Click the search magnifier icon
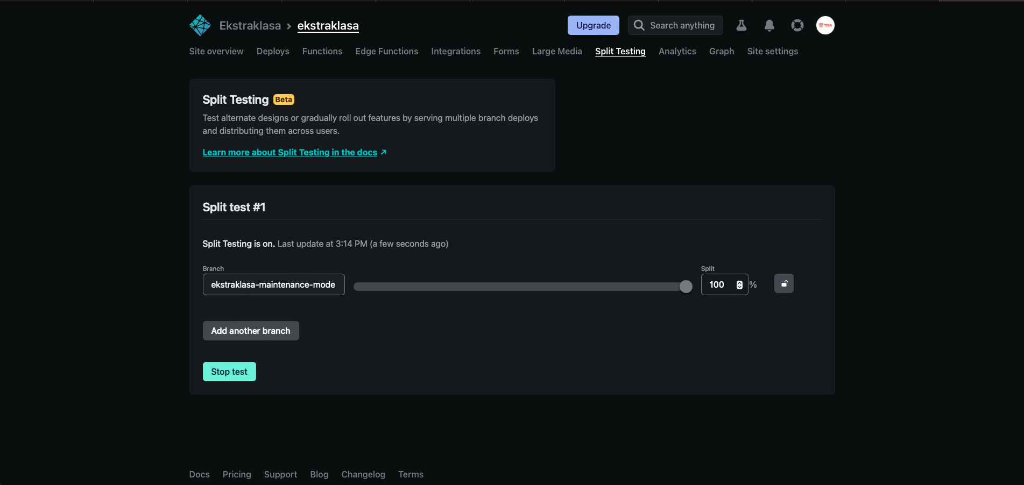The width and height of the screenshot is (1024, 485). 639,25
